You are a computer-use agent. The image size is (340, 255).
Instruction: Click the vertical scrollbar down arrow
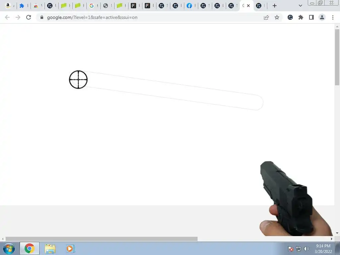(337, 233)
